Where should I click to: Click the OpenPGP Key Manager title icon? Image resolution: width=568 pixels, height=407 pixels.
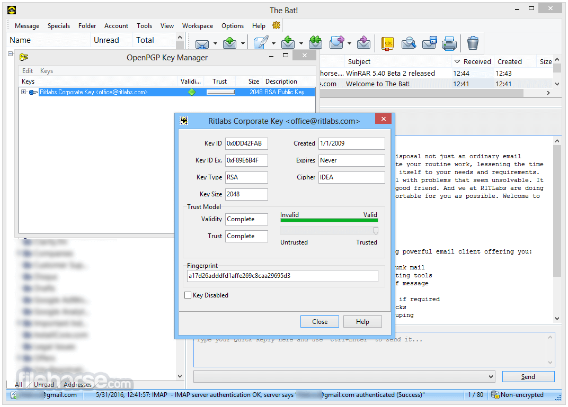click(x=24, y=57)
